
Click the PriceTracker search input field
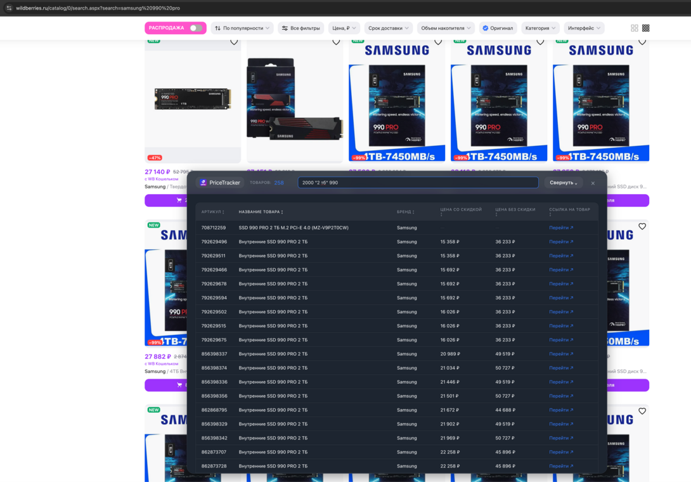coord(418,183)
